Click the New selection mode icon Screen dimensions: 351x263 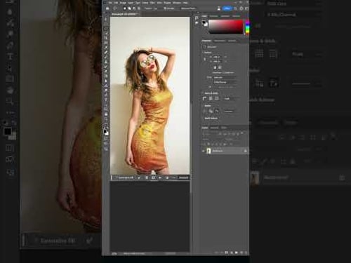[125, 8]
